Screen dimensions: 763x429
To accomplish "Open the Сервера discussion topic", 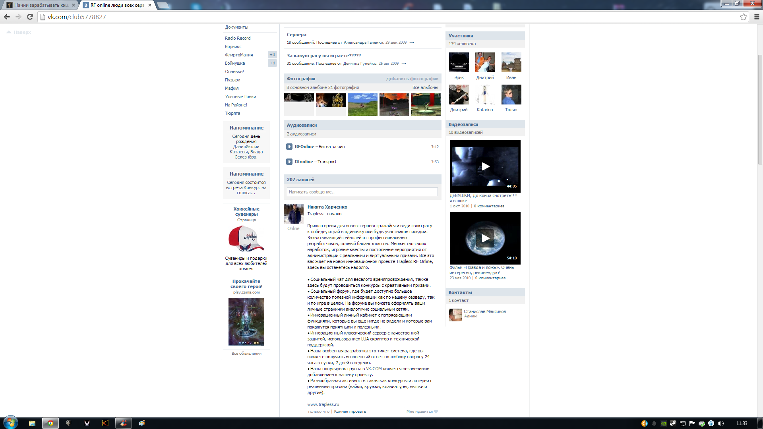I will pyautogui.click(x=296, y=35).
